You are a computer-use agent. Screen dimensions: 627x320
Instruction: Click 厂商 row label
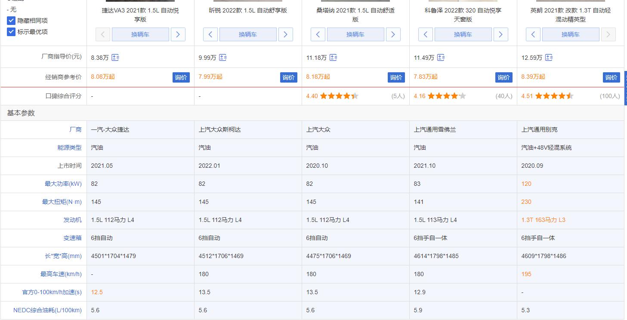75,129
